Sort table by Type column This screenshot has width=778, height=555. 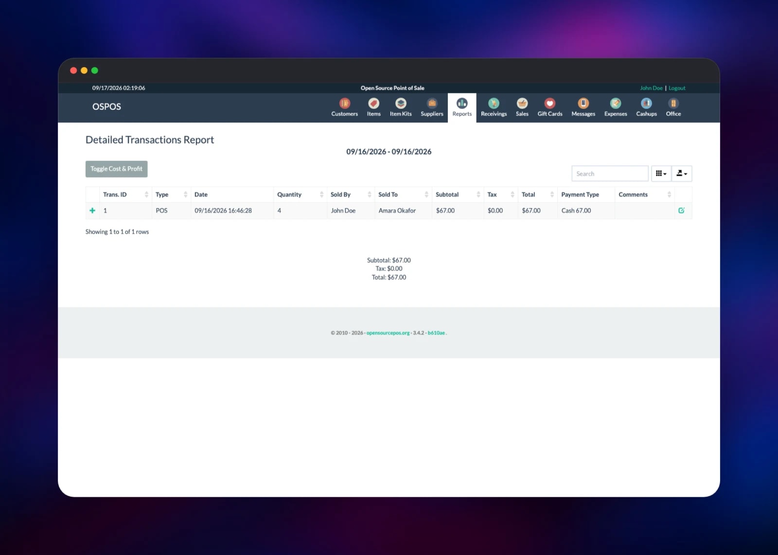pos(171,195)
